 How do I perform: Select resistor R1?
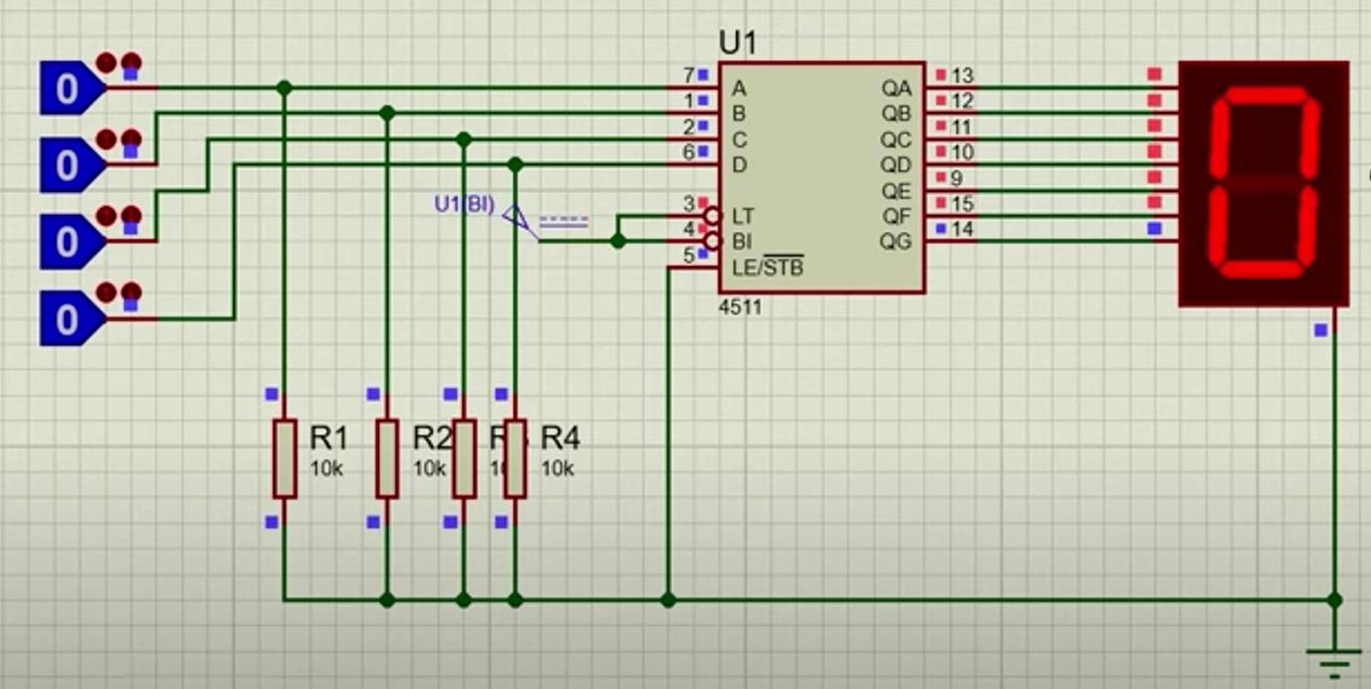tap(284, 457)
